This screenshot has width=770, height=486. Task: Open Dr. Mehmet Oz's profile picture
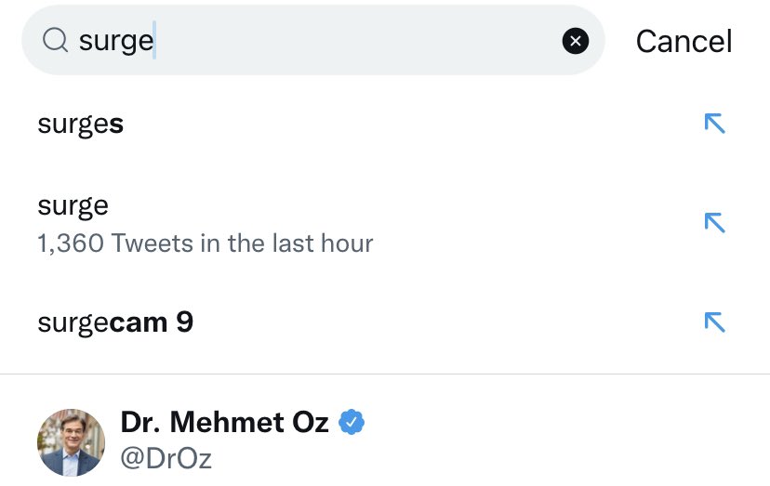coord(71,442)
